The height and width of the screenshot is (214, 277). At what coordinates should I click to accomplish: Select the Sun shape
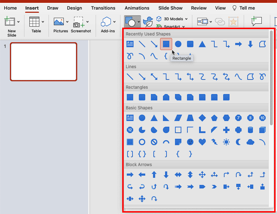[226, 142]
